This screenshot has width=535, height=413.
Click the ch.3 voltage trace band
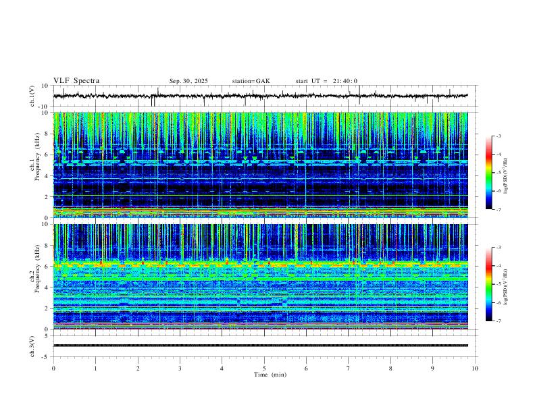(261, 346)
